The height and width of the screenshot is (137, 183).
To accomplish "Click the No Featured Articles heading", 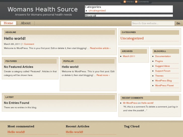I will point(19,67).
